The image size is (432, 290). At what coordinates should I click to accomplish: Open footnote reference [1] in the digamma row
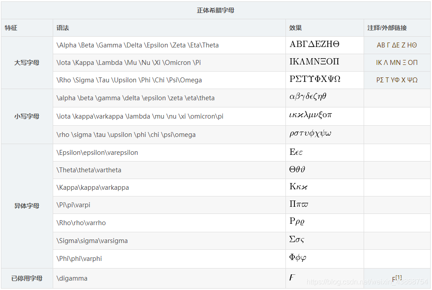click(398, 277)
